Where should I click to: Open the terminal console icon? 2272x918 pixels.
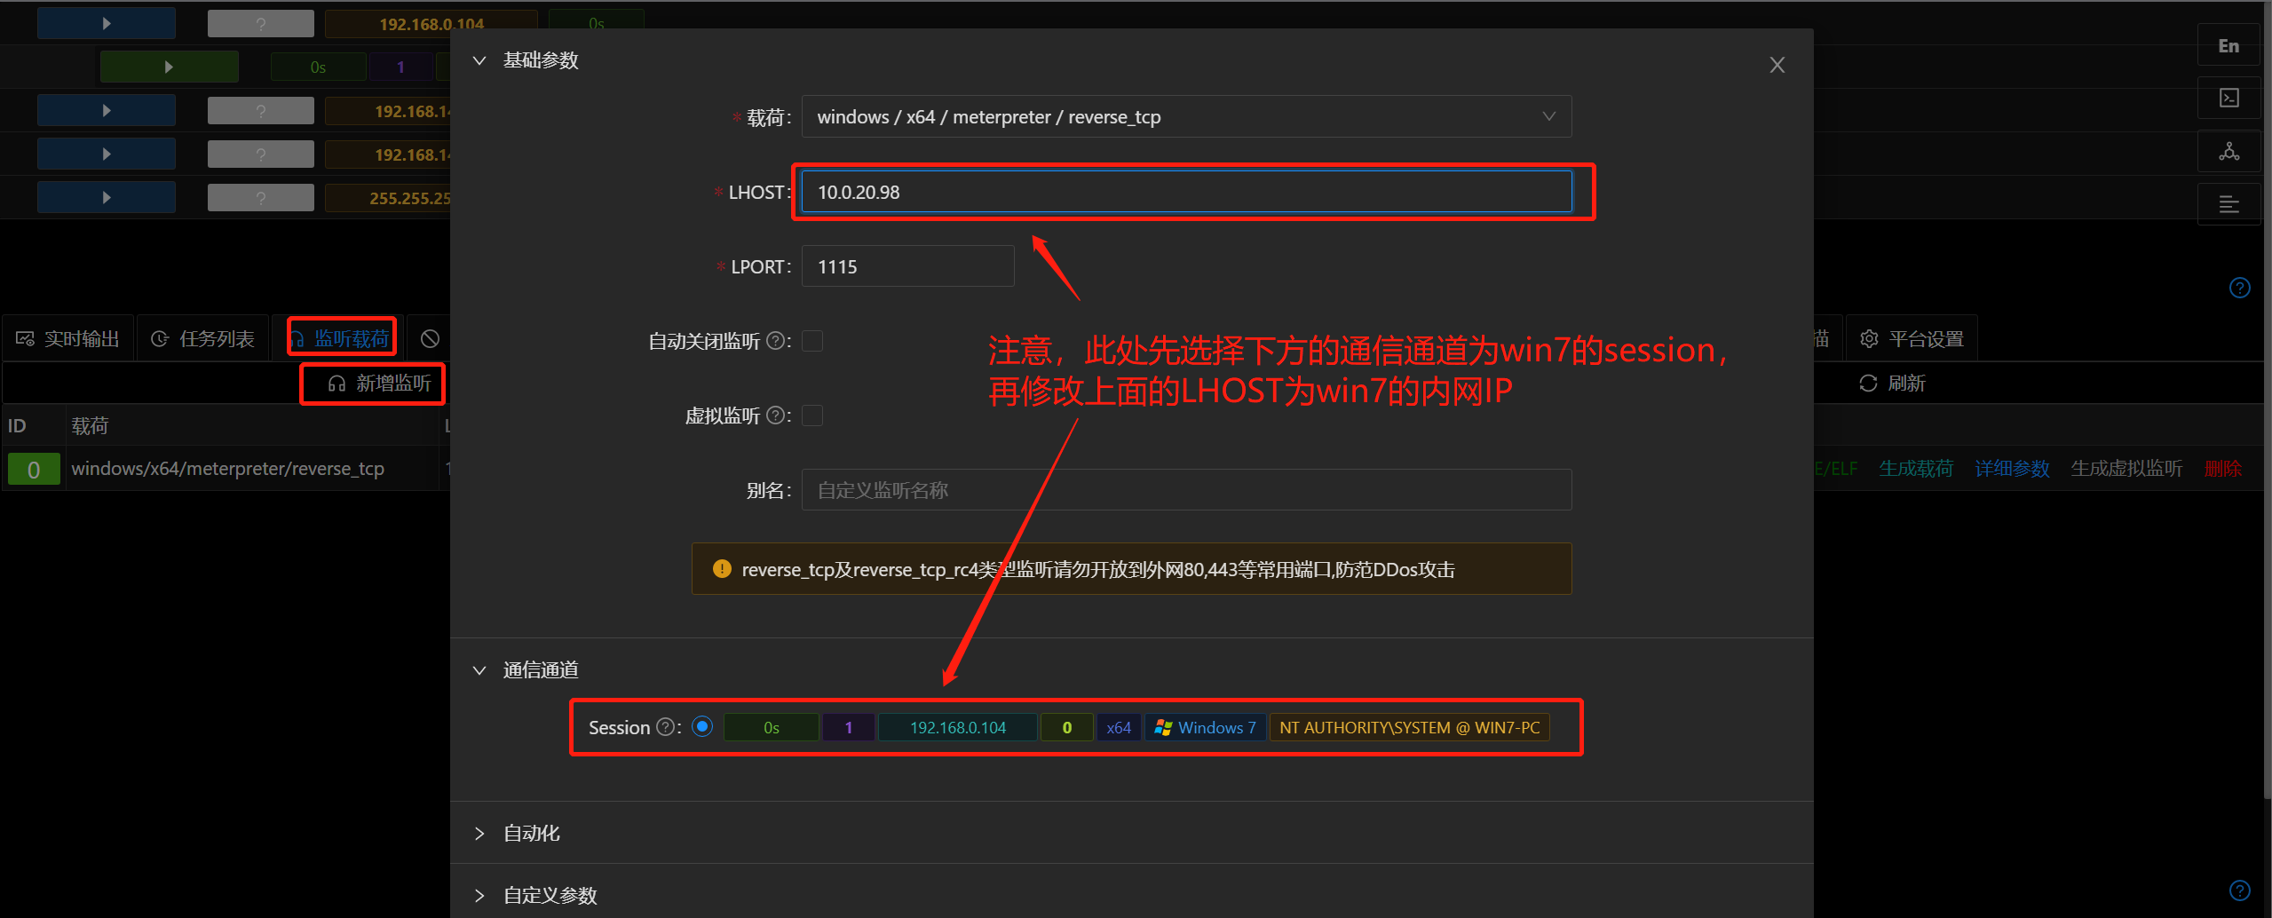pyautogui.click(x=2228, y=98)
